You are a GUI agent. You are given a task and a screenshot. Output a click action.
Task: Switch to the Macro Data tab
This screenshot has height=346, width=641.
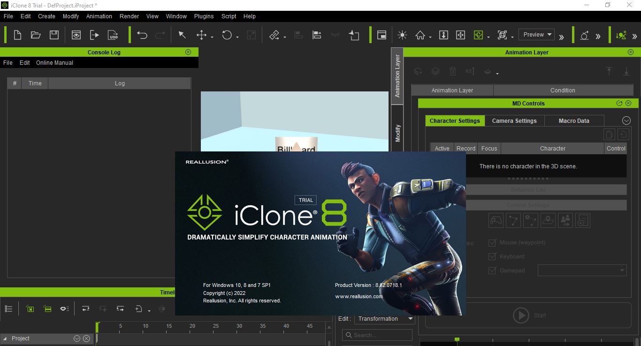(574, 120)
